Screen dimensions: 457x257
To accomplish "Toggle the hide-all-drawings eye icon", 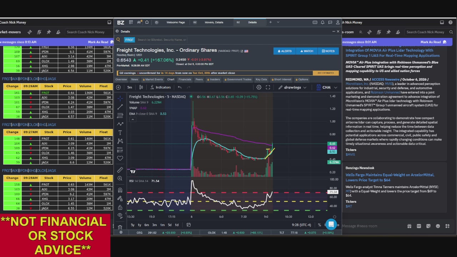I will (x=120, y=216).
